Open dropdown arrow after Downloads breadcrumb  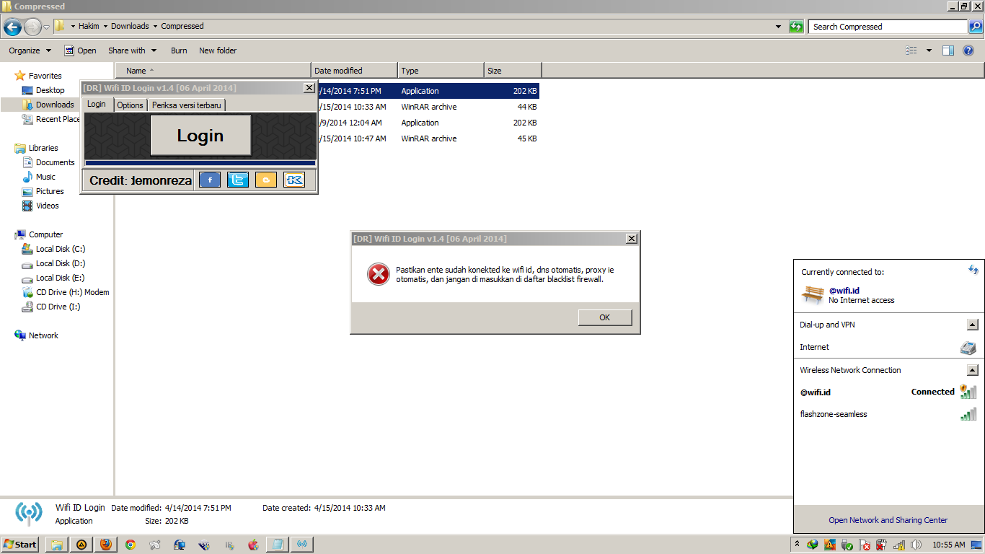coord(155,26)
